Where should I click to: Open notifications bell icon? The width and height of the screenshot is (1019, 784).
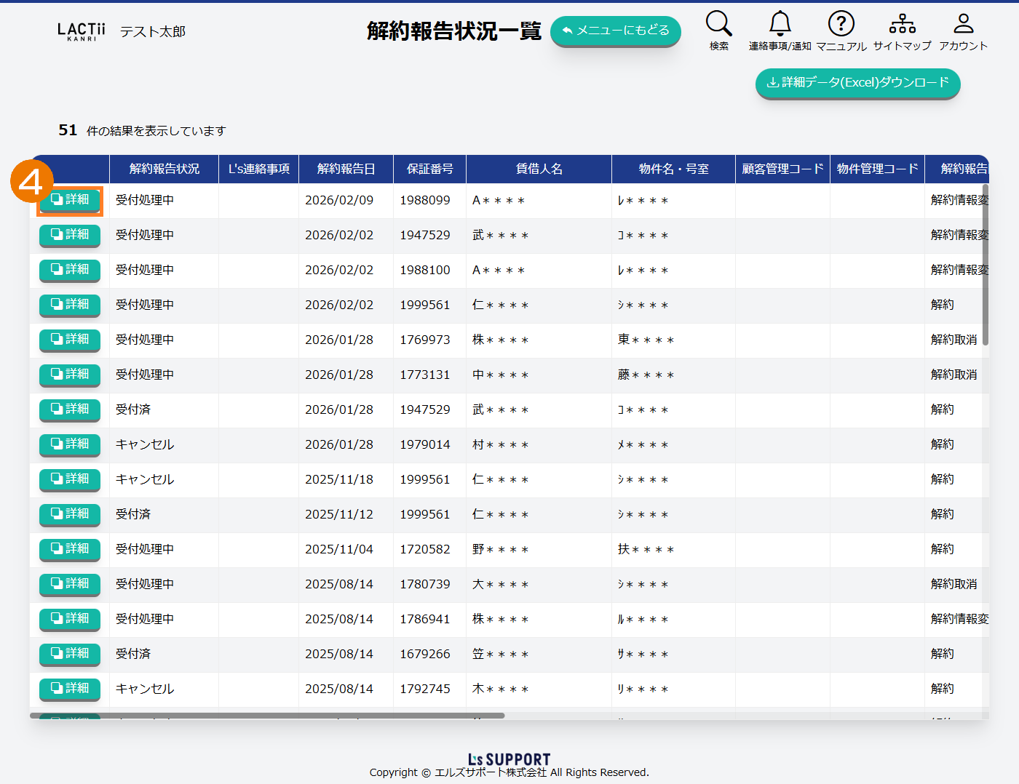coord(780,24)
